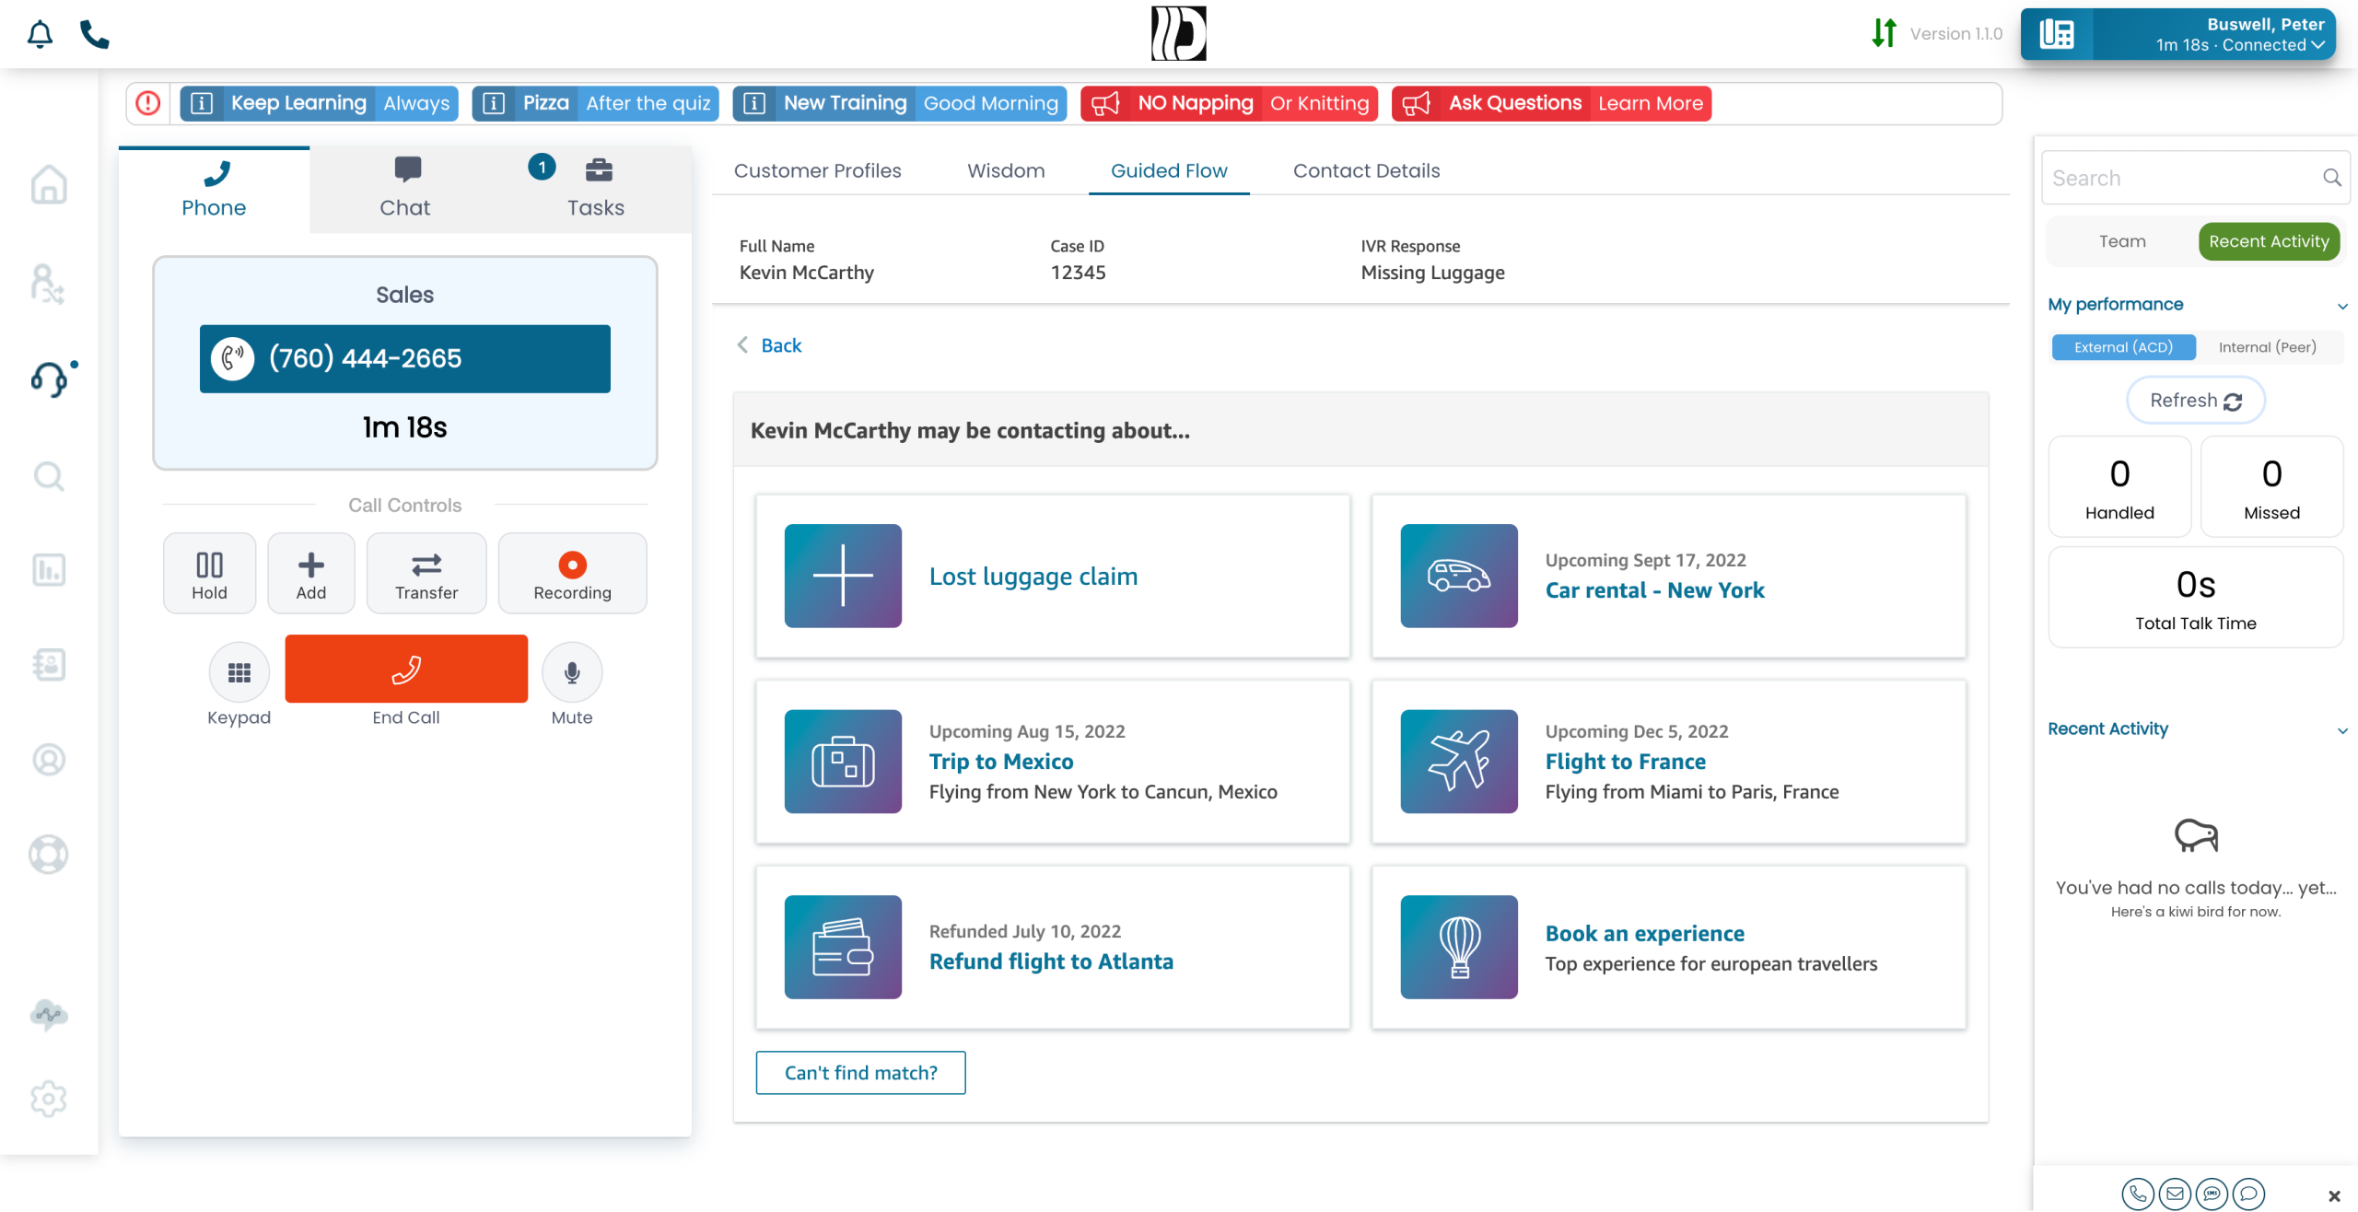This screenshot has height=1212, width=2358.
Task: Open the cloud health icon in sidebar
Action: (49, 1014)
